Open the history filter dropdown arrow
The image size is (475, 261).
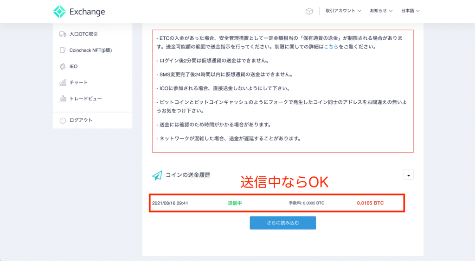click(408, 175)
